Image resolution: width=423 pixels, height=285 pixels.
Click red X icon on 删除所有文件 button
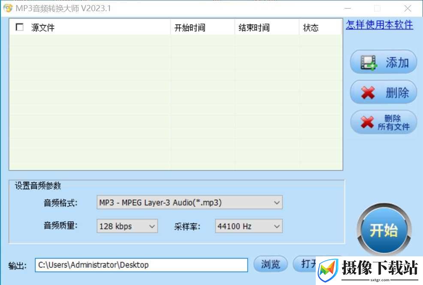[367, 122]
